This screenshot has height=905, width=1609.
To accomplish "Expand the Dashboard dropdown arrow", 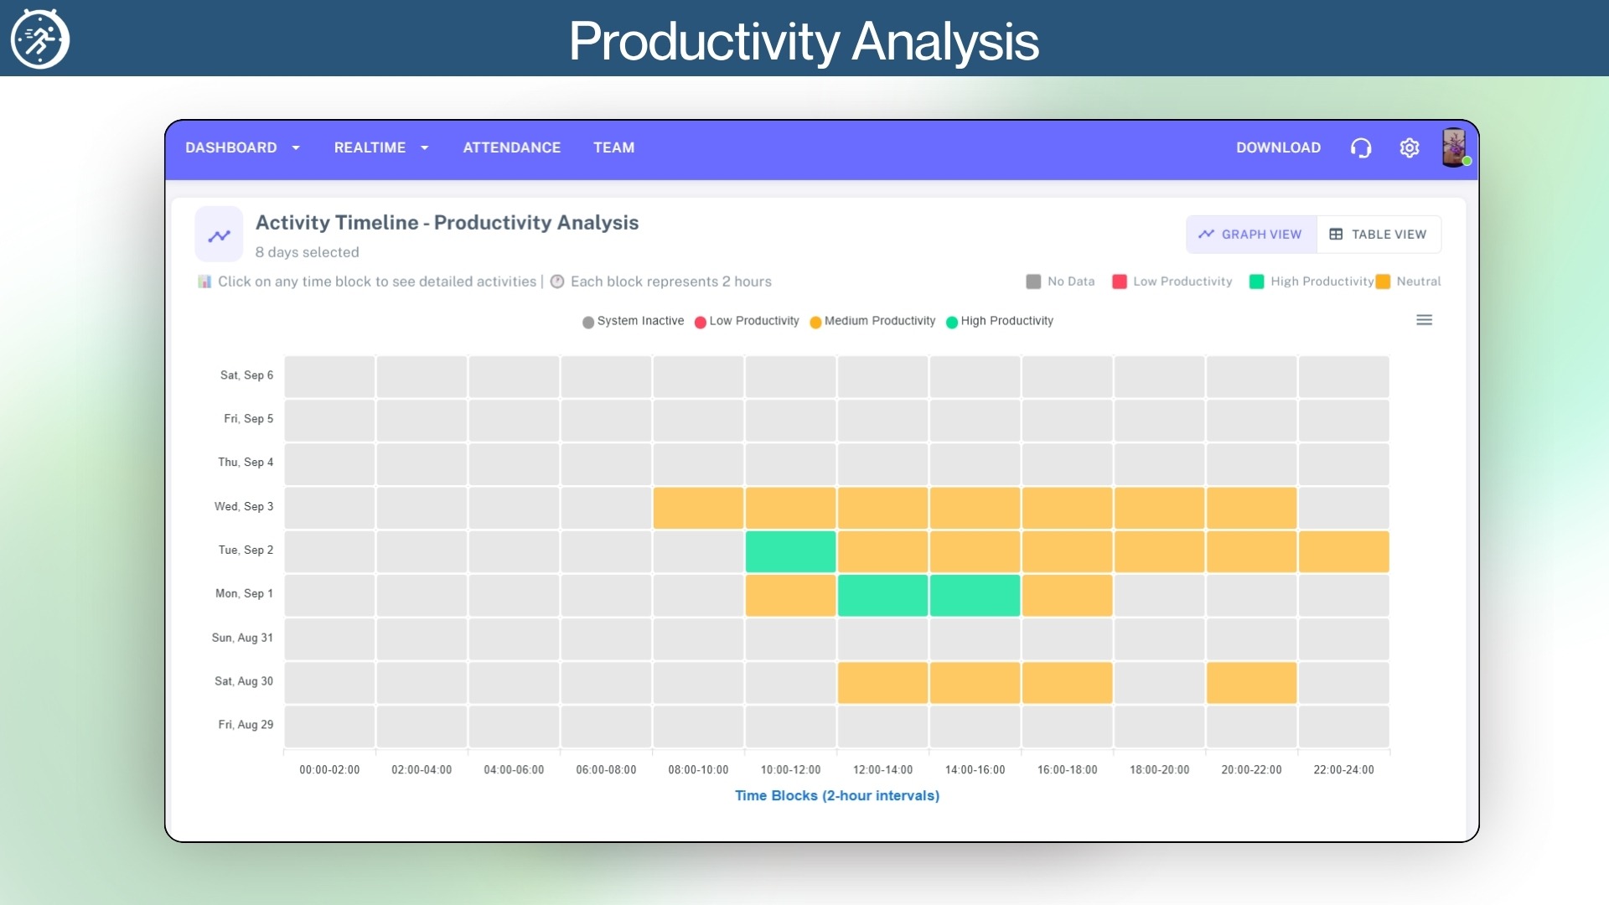I will click(296, 148).
